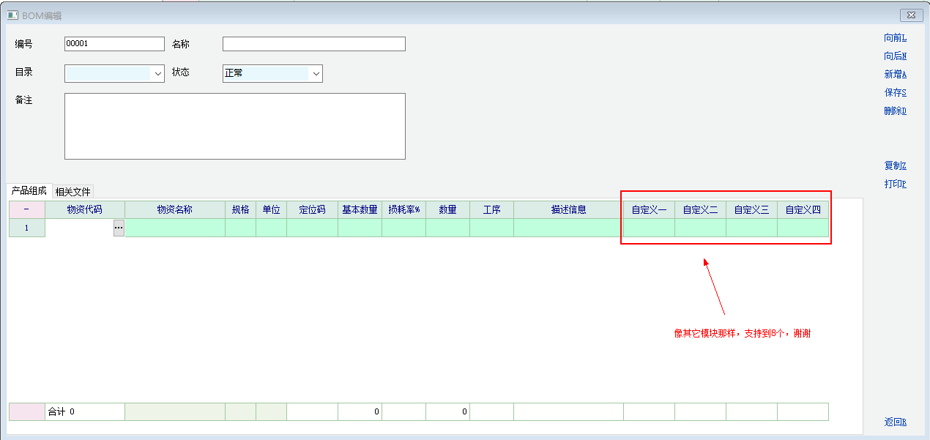Screen dimensions: 930x440
Task: Click into the 名称 text field
Action: click(x=313, y=44)
